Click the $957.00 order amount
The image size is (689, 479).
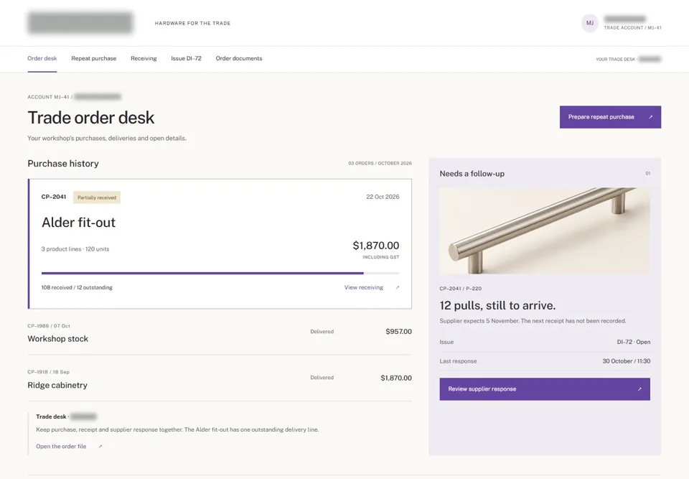[398, 332]
